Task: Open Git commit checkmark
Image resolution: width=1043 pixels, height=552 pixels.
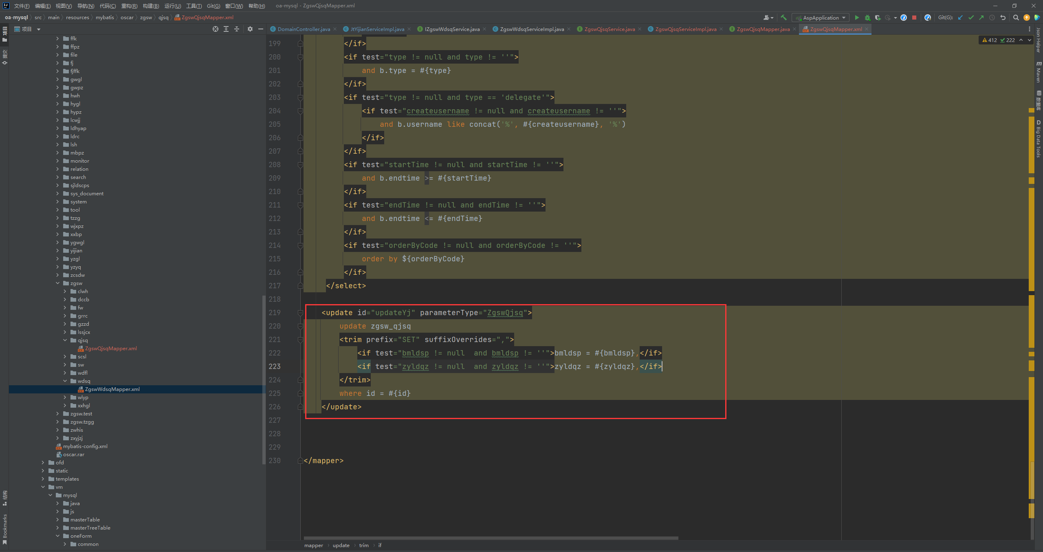Action: point(971,18)
